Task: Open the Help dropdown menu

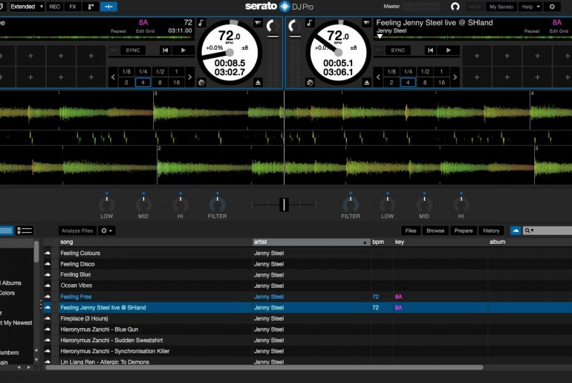Action: (x=530, y=7)
